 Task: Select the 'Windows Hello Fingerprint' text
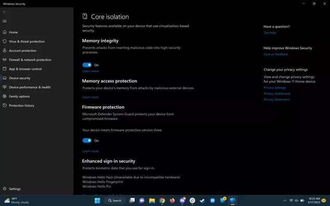[102, 182]
